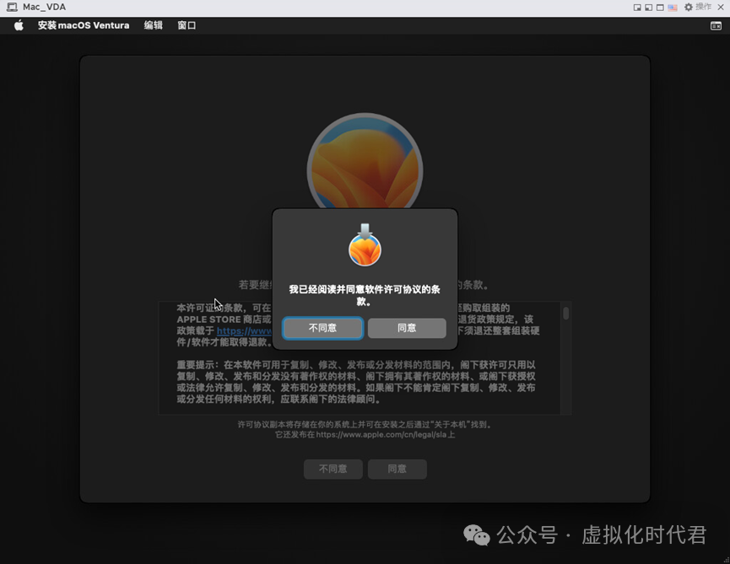Click the menu bar icon at the right end

point(716,26)
